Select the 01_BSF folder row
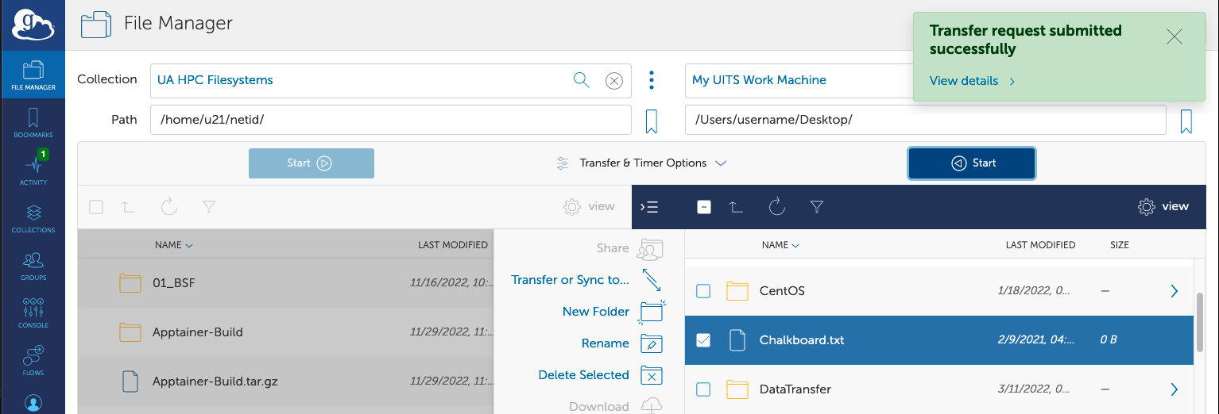Screen dimensions: 1219x414 285,283
